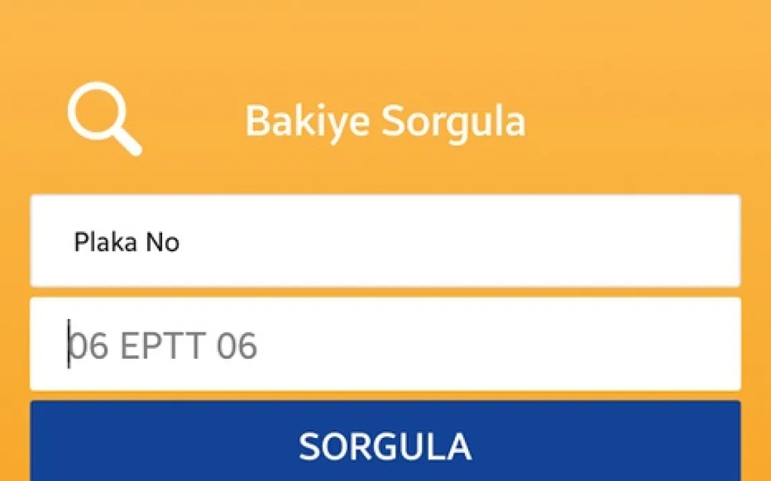The image size is (771, 481).
Task: Focus the plate number input field
Action: coord(385,344)
